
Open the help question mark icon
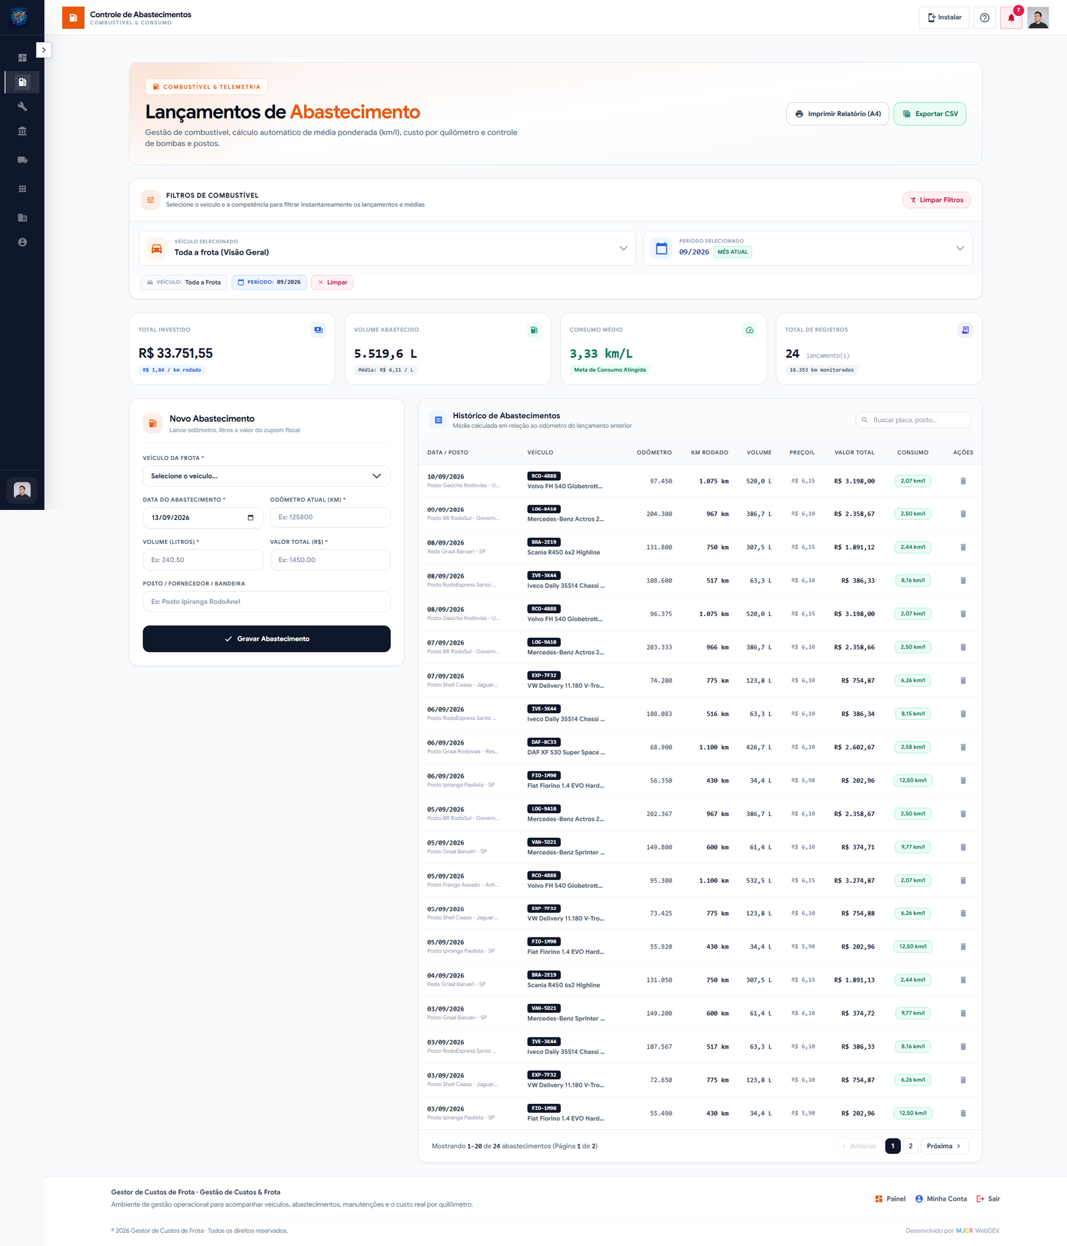coord(984,18)
